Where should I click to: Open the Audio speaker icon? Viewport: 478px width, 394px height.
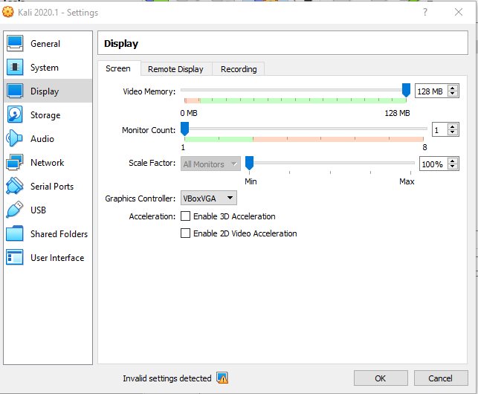(x=15, y=138)
